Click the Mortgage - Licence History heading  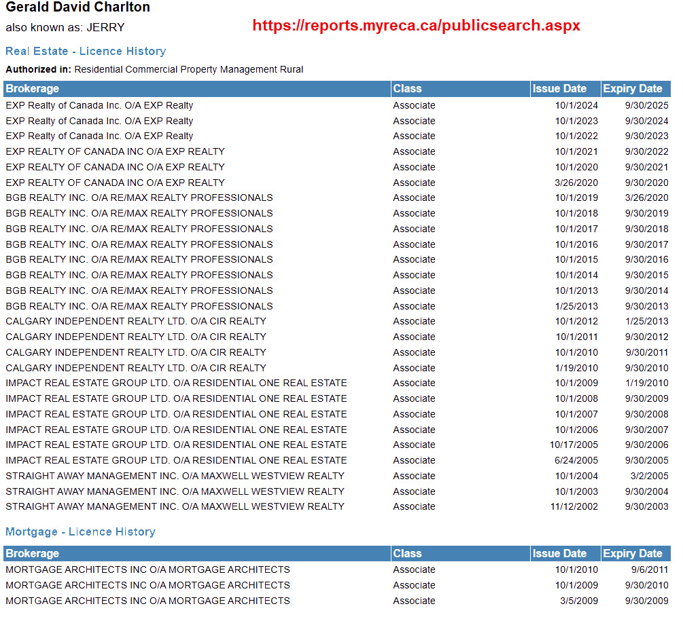tap(81, 532)
